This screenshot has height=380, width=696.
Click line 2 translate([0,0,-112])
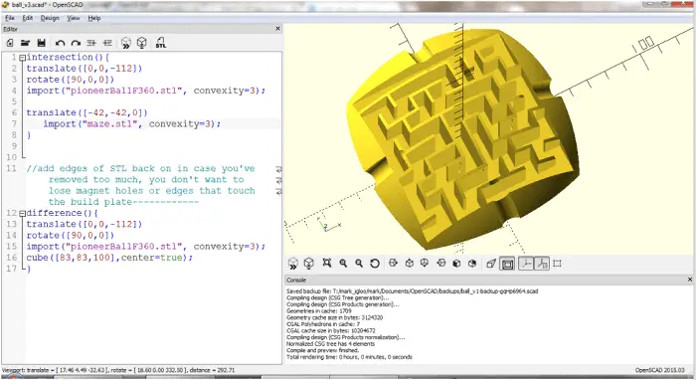pos(85,69)
